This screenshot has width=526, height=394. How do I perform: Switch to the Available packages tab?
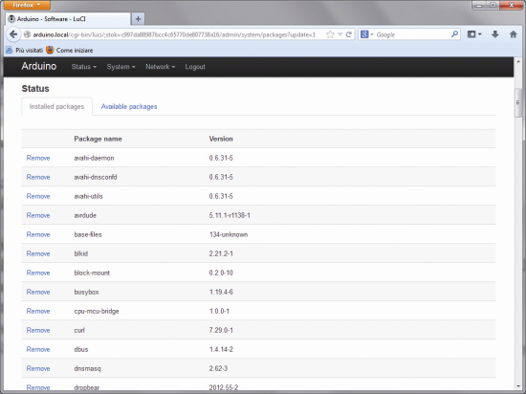click(x=129, y=107)
